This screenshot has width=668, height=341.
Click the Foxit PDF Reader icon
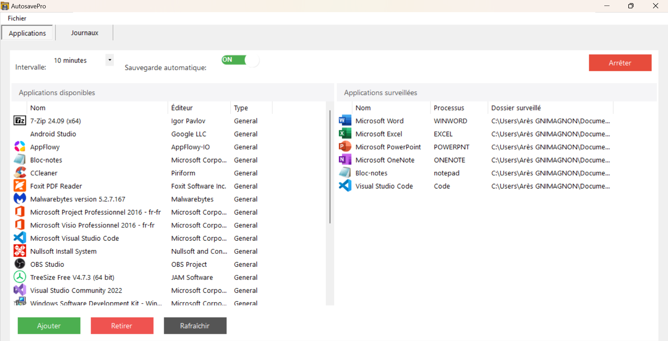pos(20,186)
